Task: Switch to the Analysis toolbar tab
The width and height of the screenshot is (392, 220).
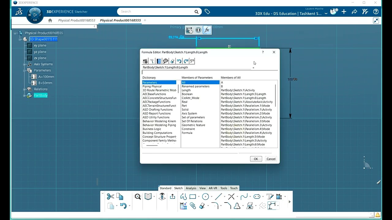Action: coord(191,188)
